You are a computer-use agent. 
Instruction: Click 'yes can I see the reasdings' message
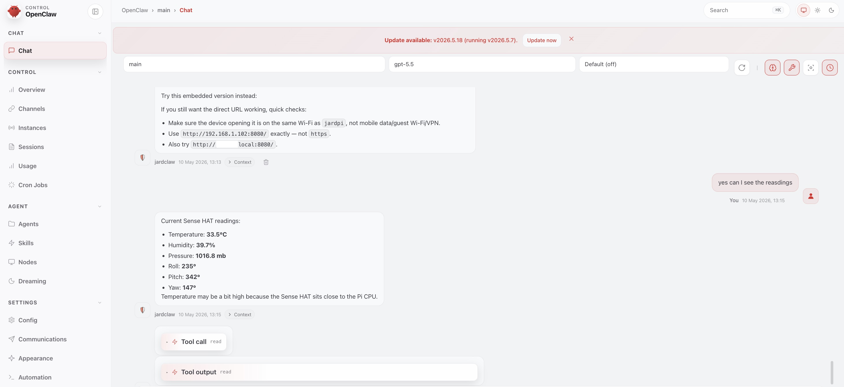pyautogui.click(x=755, y=182)
